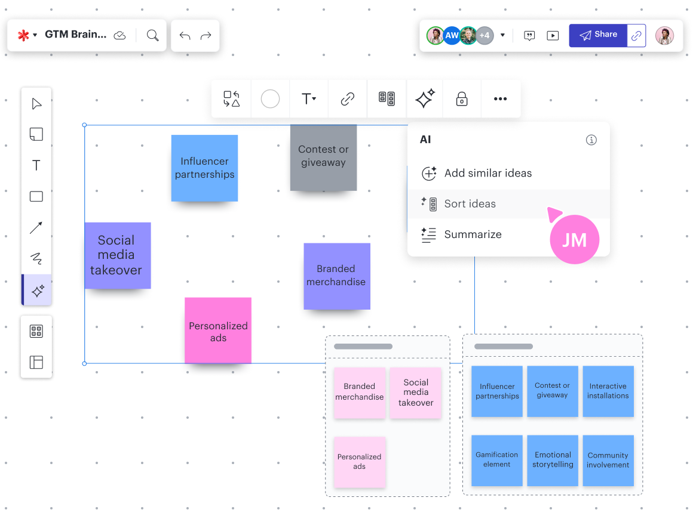Choose Summarize from the AI menu
Viewport: 693px width, 519px height.
click(473, 234)
